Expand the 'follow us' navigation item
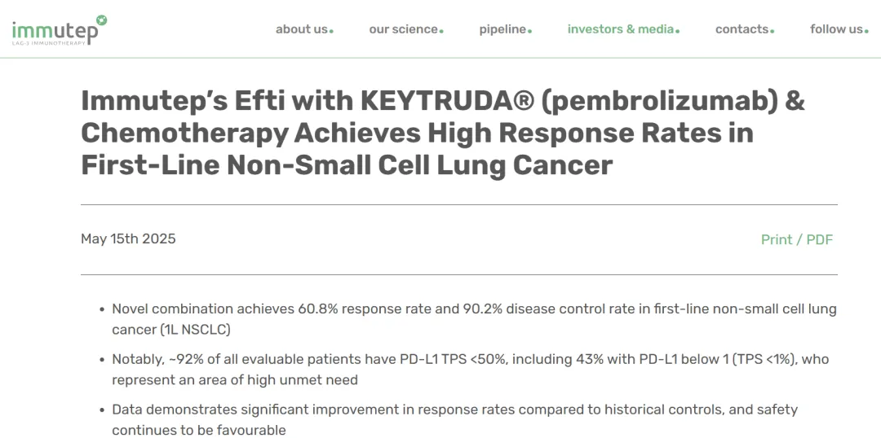Screen dimensions: 881x438 pyautogui.click(x=836, y=29)
